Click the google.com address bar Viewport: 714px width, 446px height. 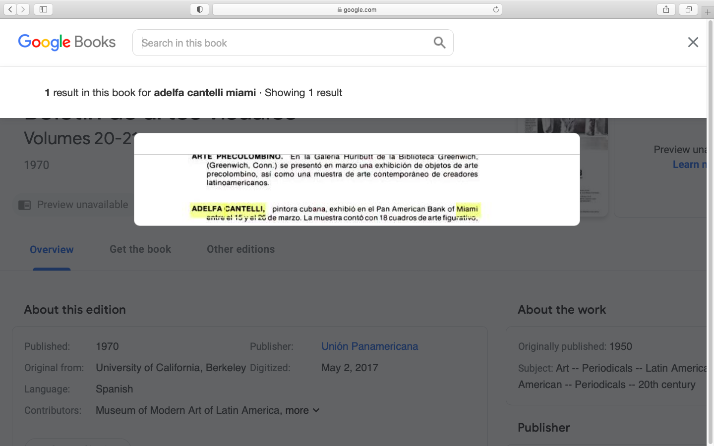coord(357,9)
